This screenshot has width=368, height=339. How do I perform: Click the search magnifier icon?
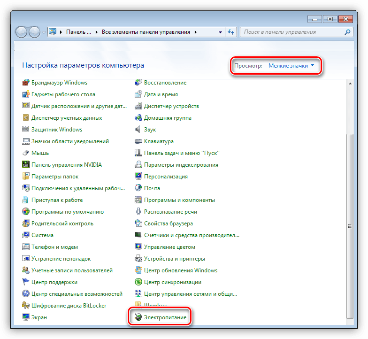pyautogui.click(x=347, y=32)
